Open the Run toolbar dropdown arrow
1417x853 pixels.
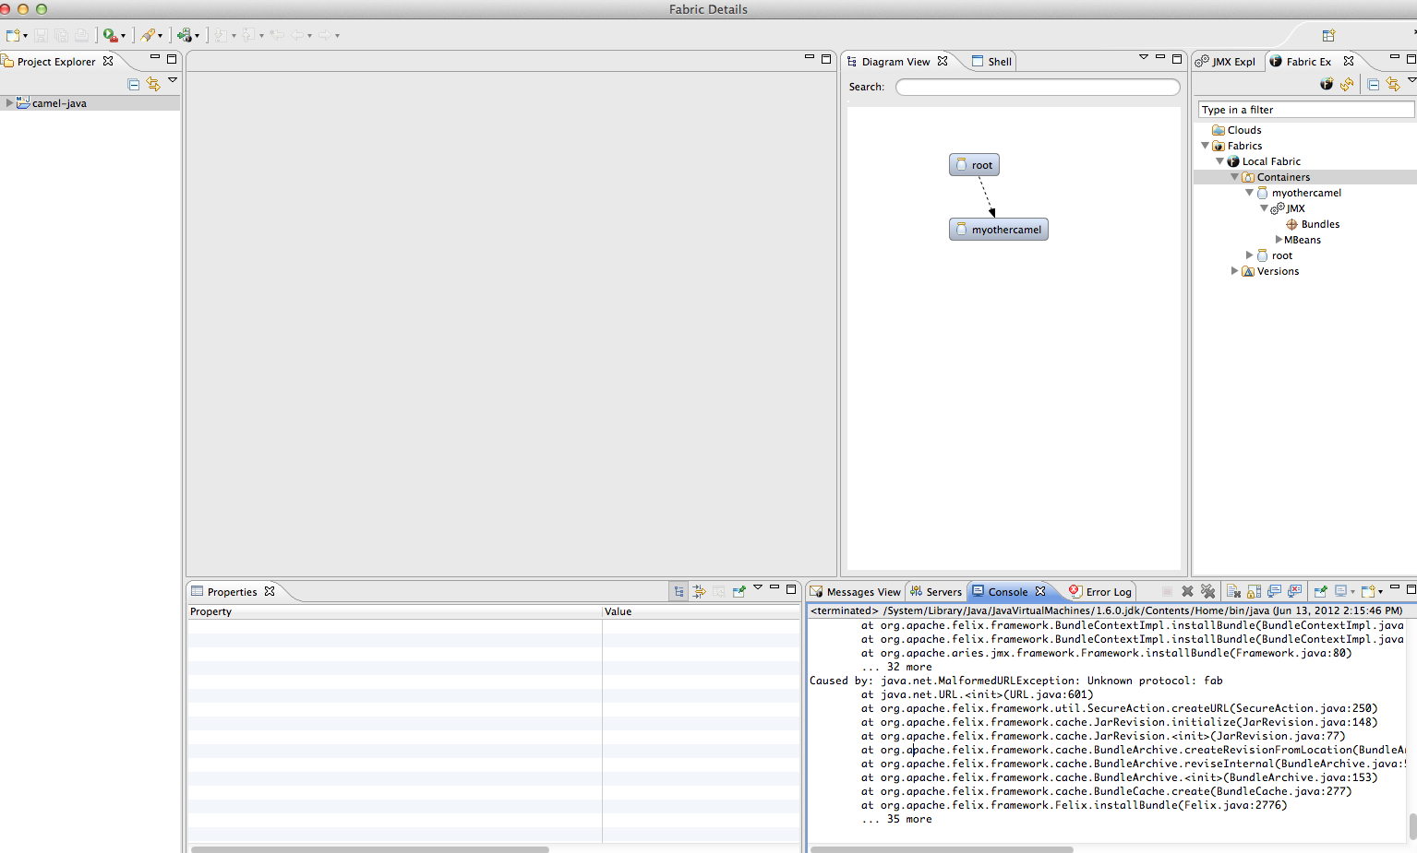[x=123, y=36]
